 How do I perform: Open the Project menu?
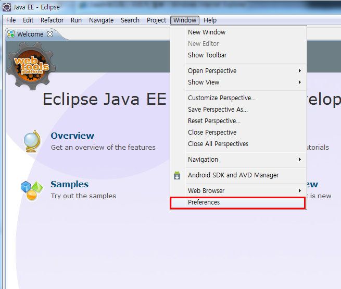[156, 20]
